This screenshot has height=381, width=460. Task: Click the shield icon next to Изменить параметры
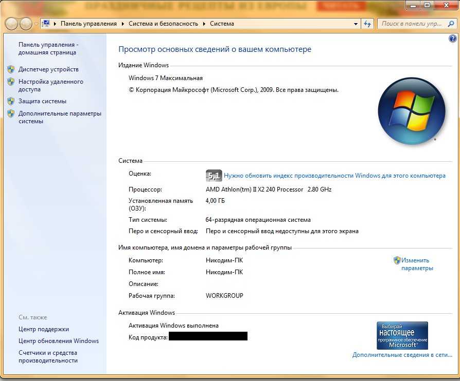[x=397, y=260]
